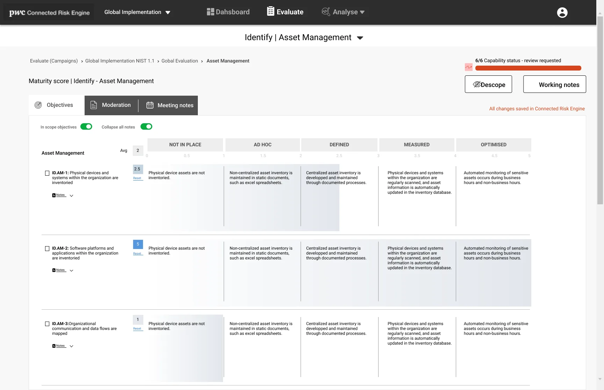Click the AD HOC column header
This screenshot has height=390, width=604.
click(263, 145)
